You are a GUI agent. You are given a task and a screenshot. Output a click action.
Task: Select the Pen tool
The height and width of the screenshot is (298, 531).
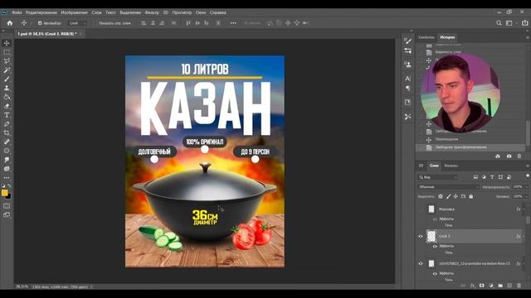(x=7, y=124)
